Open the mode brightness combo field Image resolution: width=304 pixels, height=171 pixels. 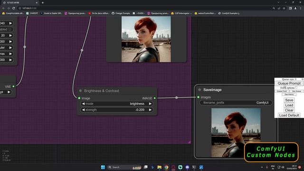coord(117,104)
